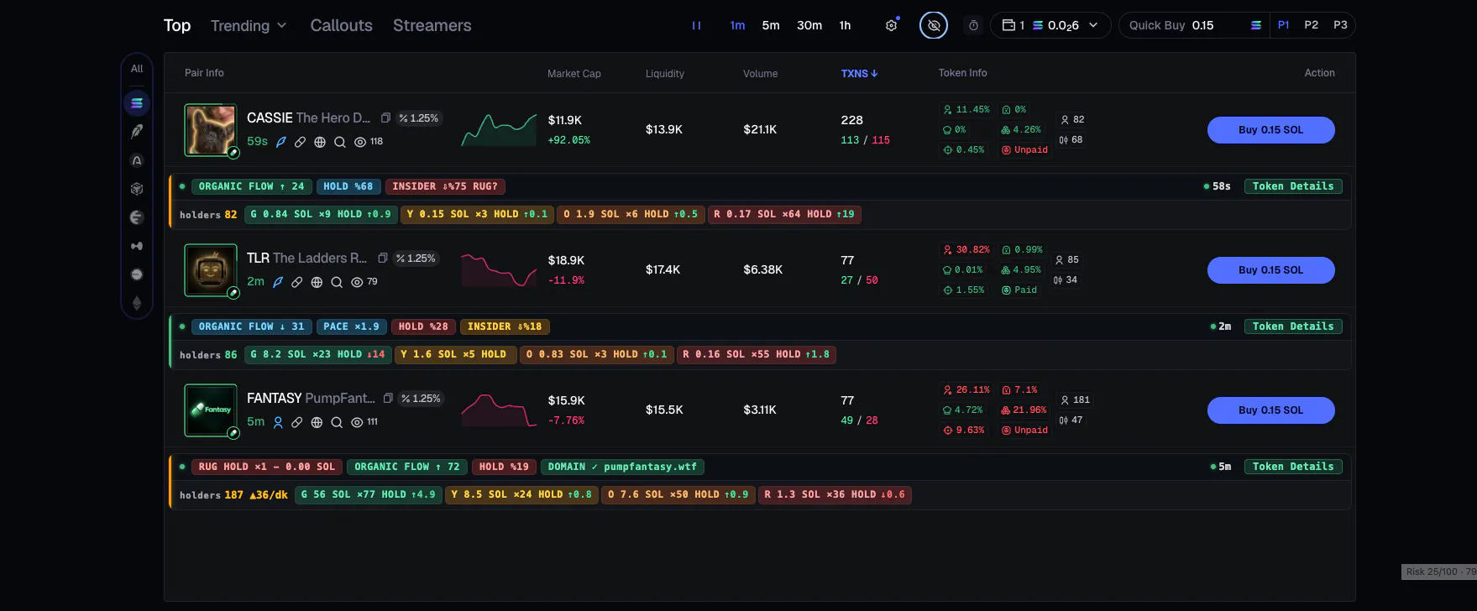Screen dimensions: 1477x611
Task: Buy 0.15 SOL of TLR
Action: point(1270,270)
